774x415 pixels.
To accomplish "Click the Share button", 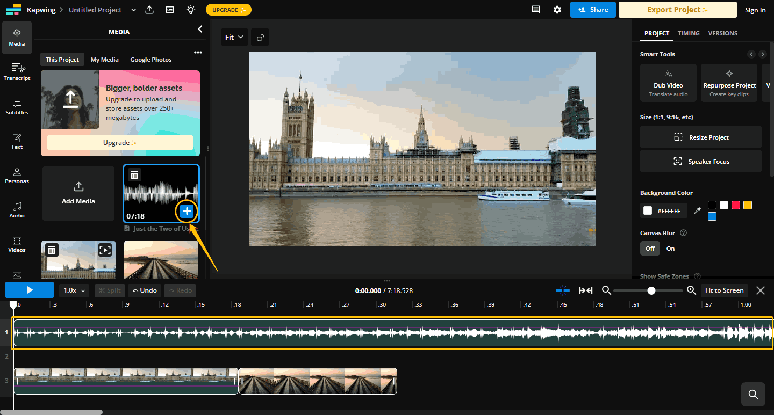I will pyautogui.click(x=593, y=10).
